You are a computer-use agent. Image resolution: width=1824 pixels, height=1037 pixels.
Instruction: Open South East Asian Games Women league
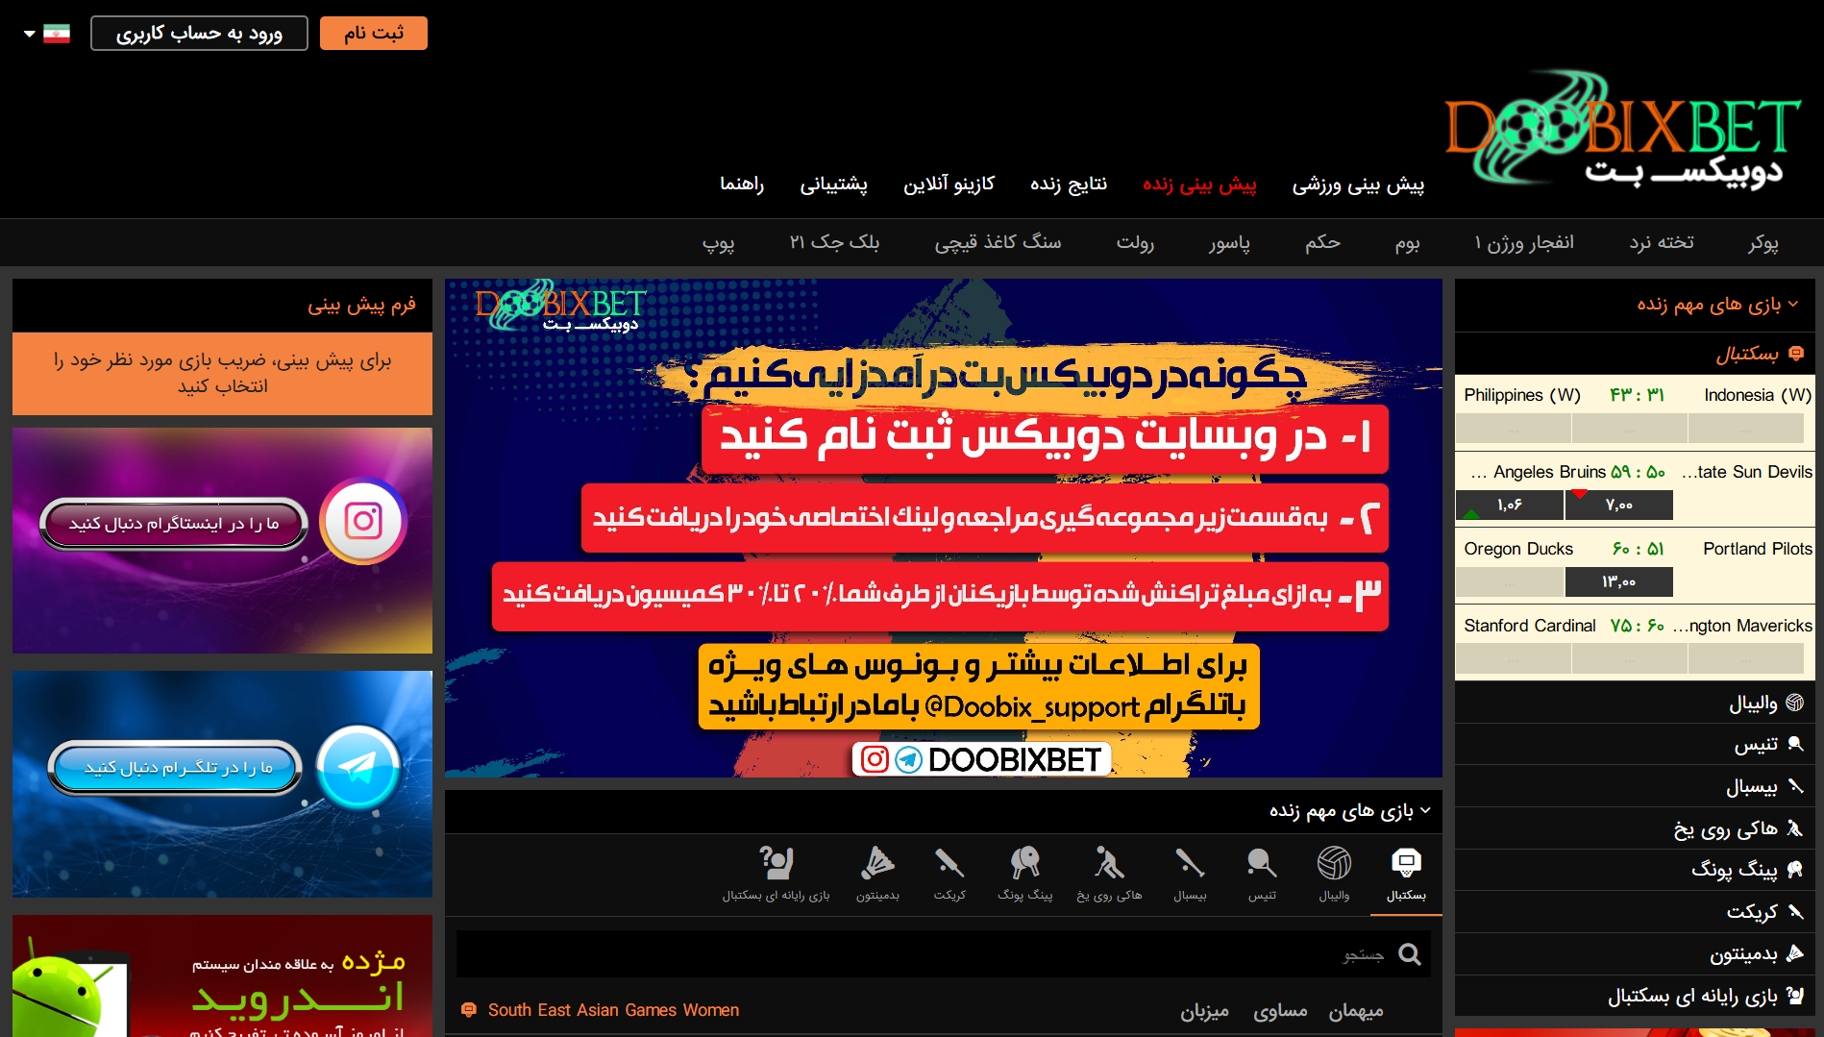[613, 1010]
